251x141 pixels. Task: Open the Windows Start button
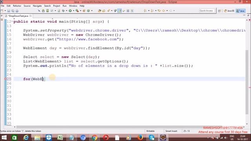[x=4, y=137]
